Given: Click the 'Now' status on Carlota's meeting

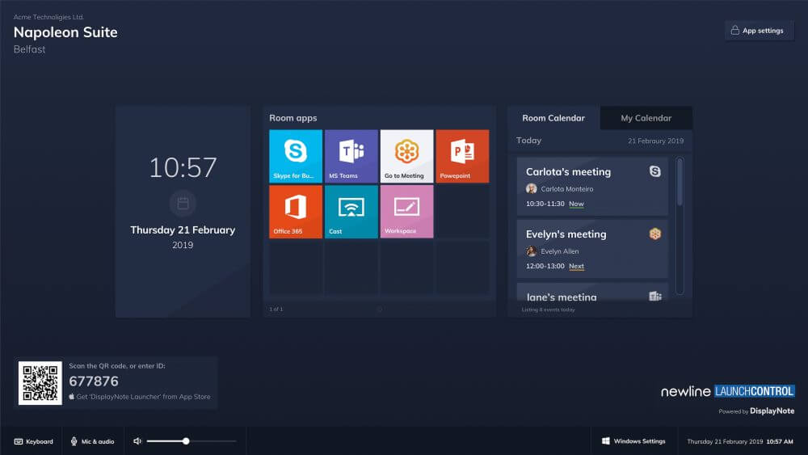Looking at the screenshot, I should coord(576,204).
